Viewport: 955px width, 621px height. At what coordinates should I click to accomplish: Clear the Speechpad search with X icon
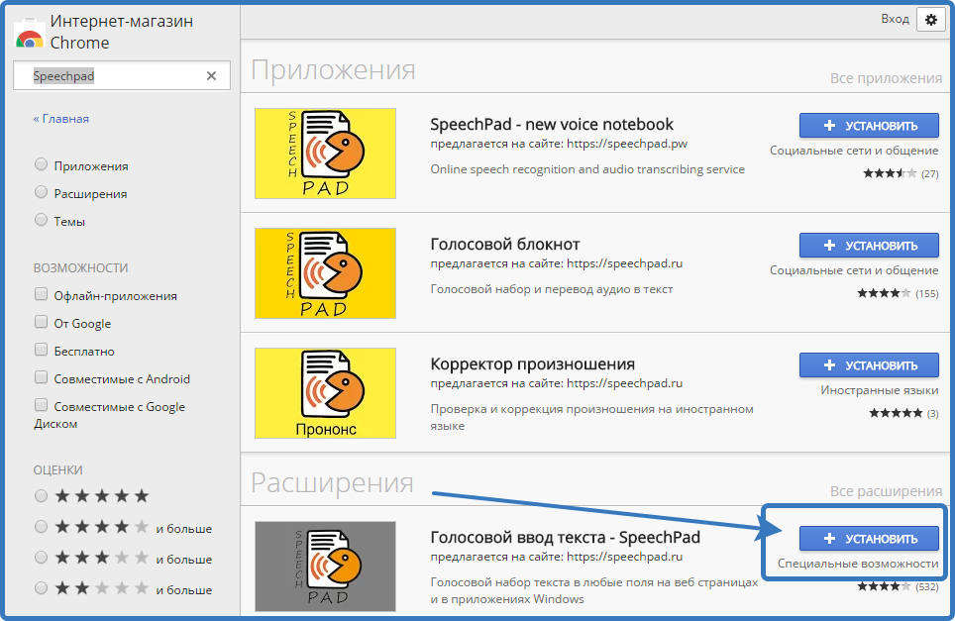point(211,76)
